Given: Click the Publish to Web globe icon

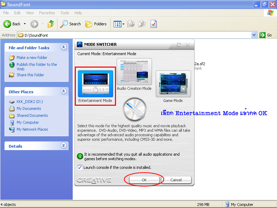Looking at the screenshot, I should click(x=12, y=65).
